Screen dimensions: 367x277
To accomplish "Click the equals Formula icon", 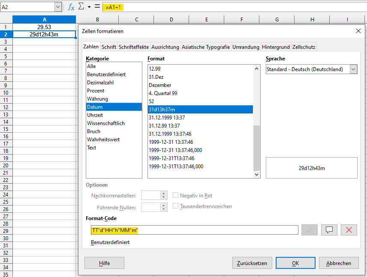I will click(x=97, y=6).
